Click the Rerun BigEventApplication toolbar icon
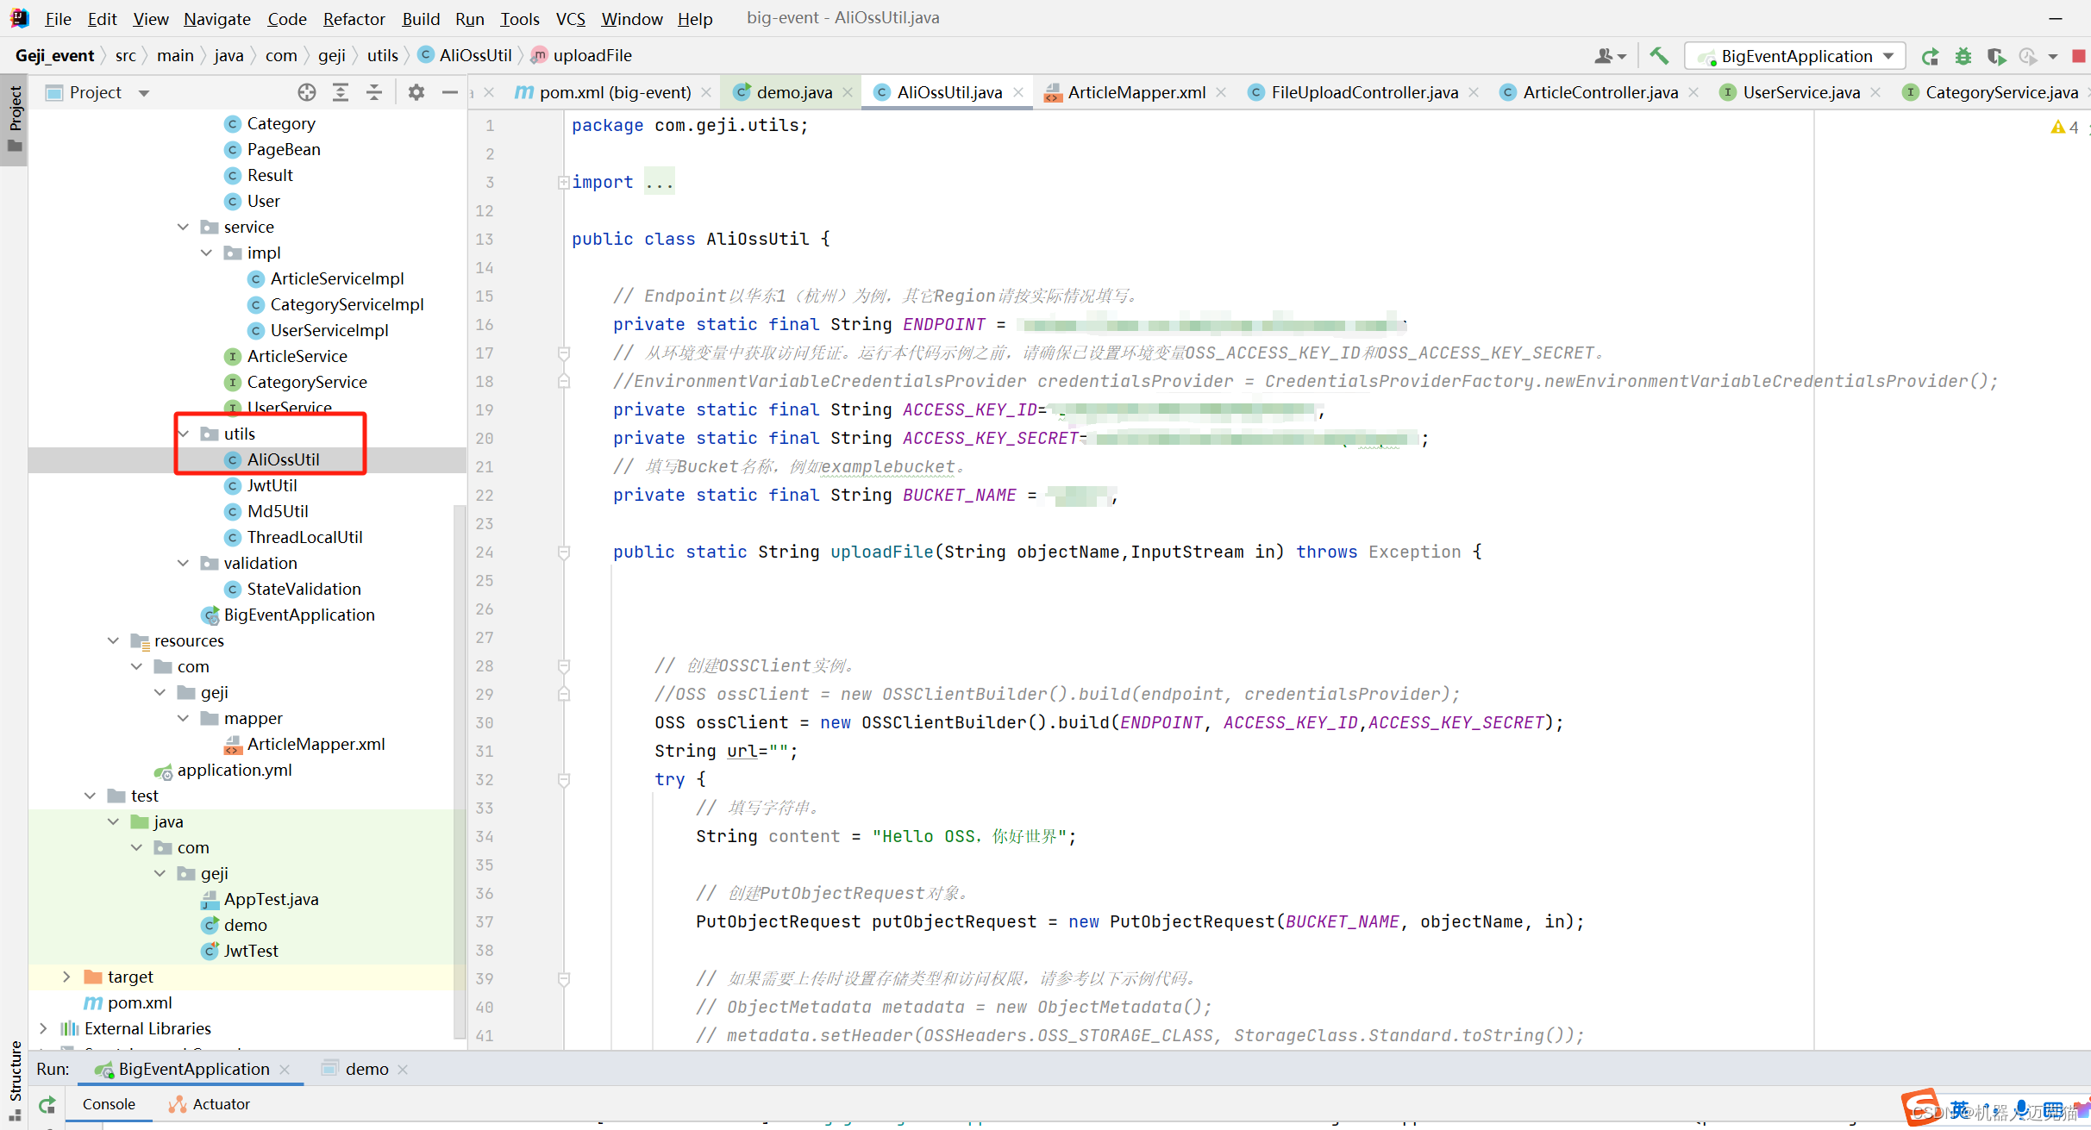The height and width of the screenshot is (1130, 2091). (1931, 56)
